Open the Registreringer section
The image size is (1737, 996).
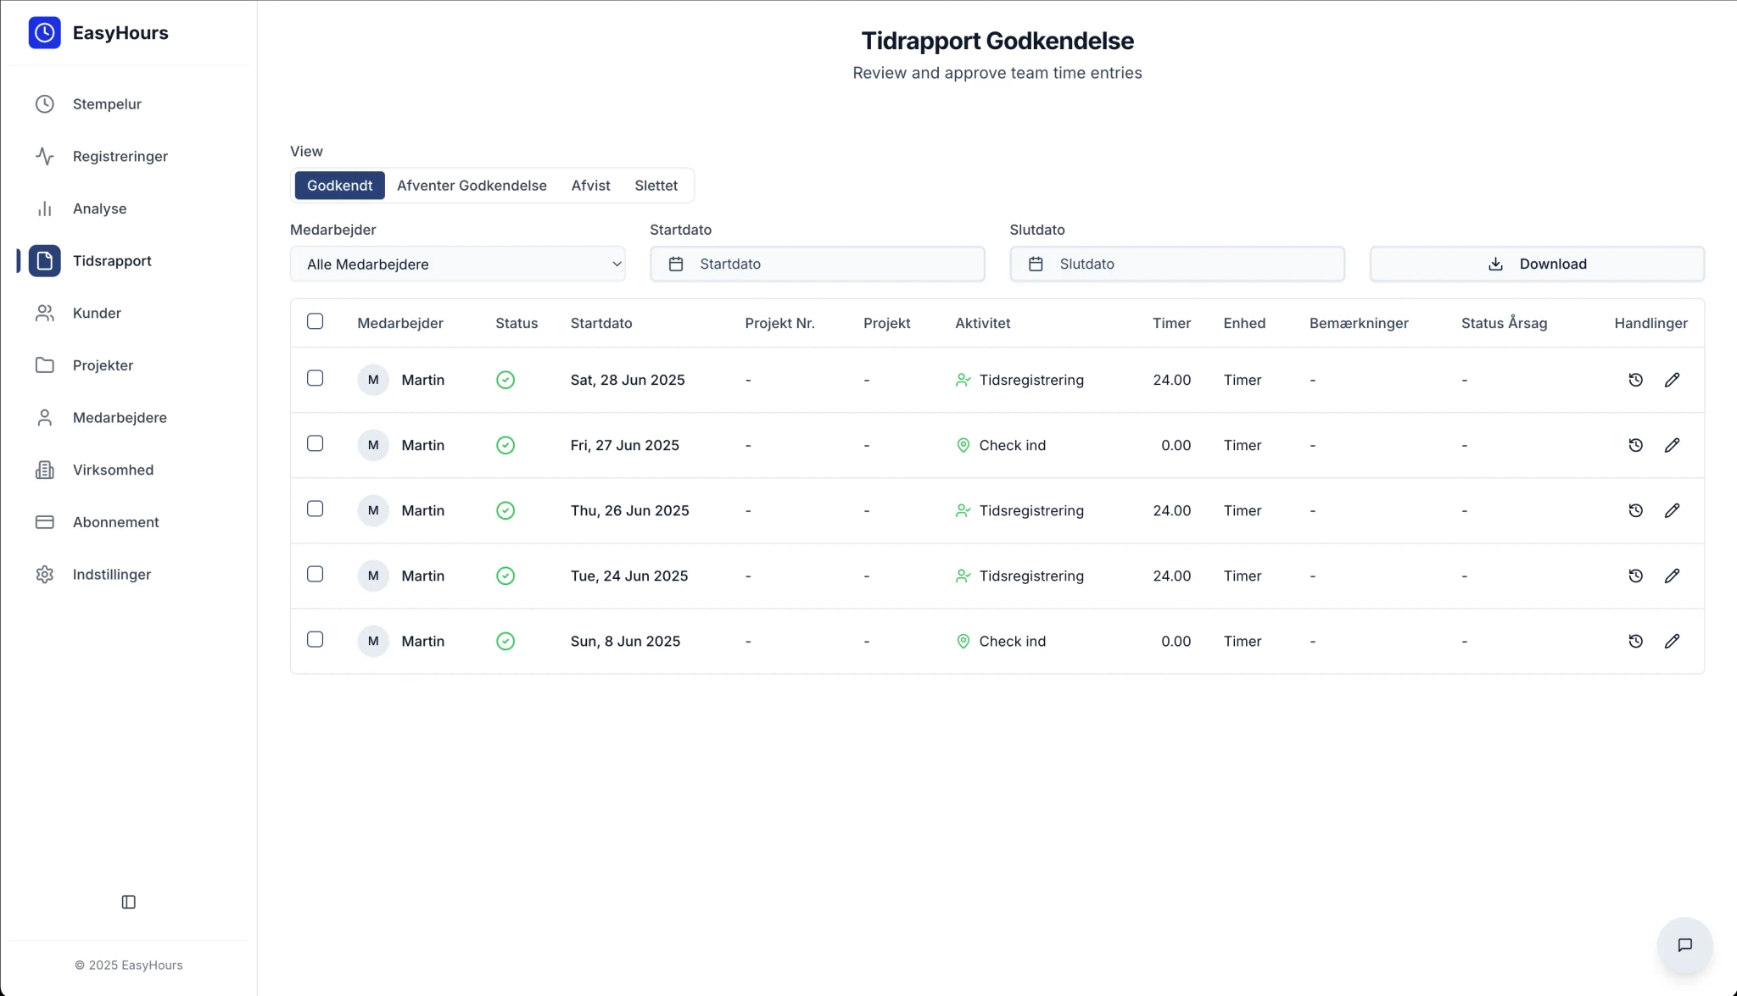pyautogui.click(x=119, y=156)
